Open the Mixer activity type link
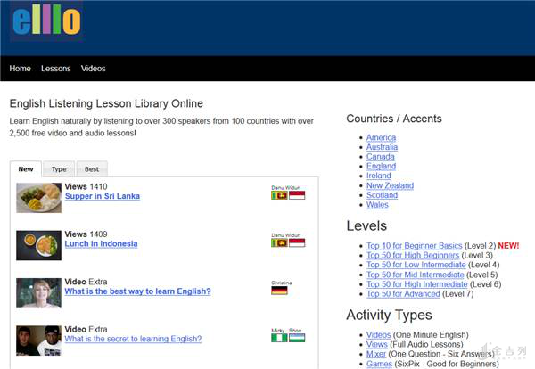 377,354
